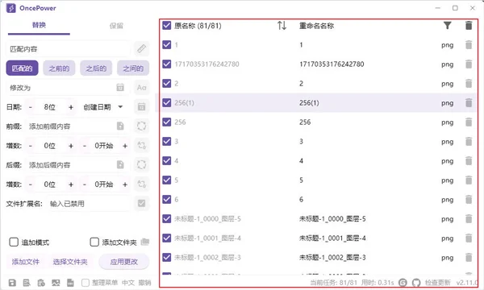
Task: Click the 中文 language button
Action: [128, 283]
